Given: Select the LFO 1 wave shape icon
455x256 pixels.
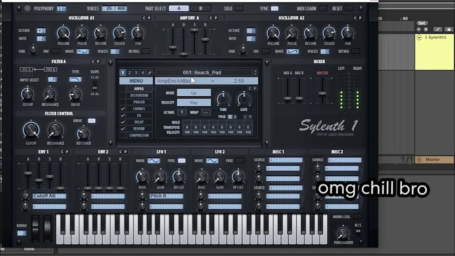Looking at the screenshot, I should [x=154, y=161].
